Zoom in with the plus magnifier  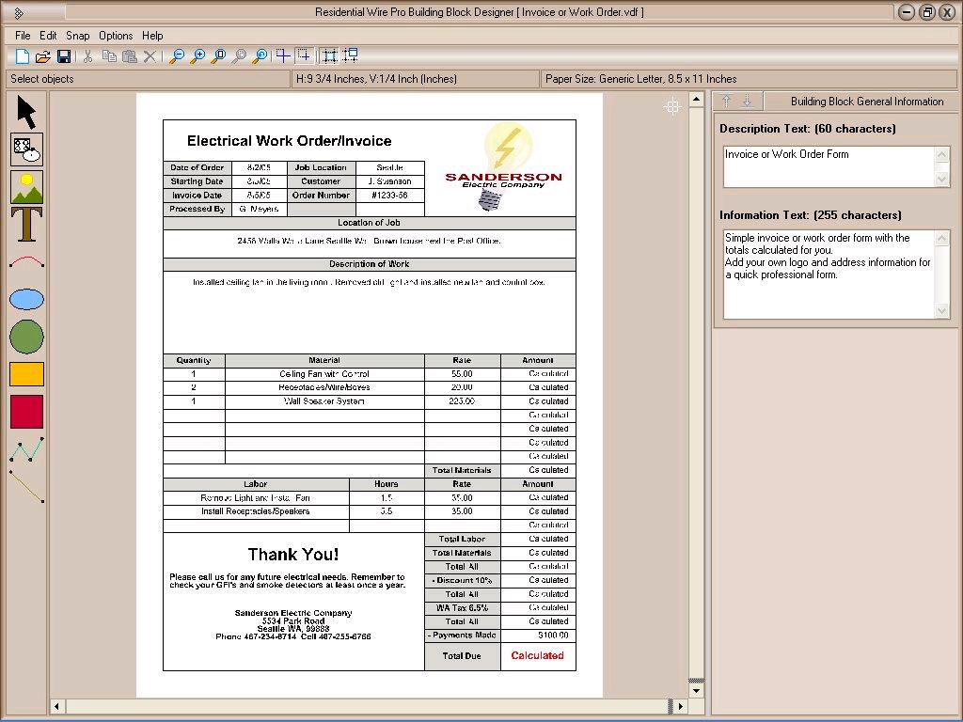click(x=197, y=56)
